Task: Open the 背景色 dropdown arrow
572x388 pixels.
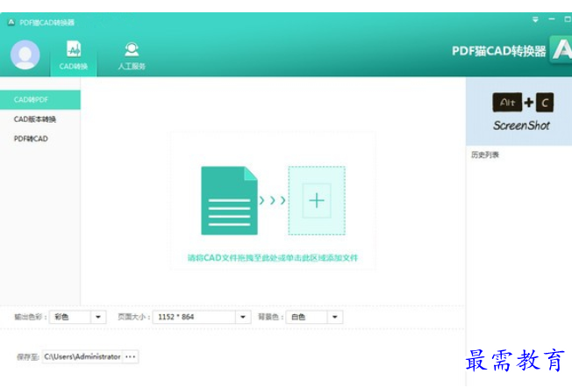Action: (335, 317)
